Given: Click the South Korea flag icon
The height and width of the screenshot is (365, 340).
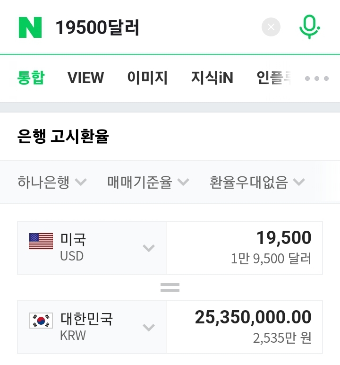Looking at the screenshot, I should point(41,320).
